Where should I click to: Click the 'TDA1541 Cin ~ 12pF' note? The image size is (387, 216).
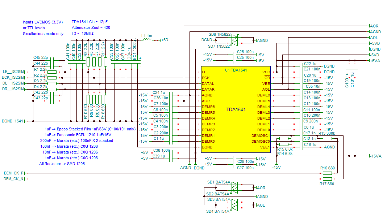point(90,22)
